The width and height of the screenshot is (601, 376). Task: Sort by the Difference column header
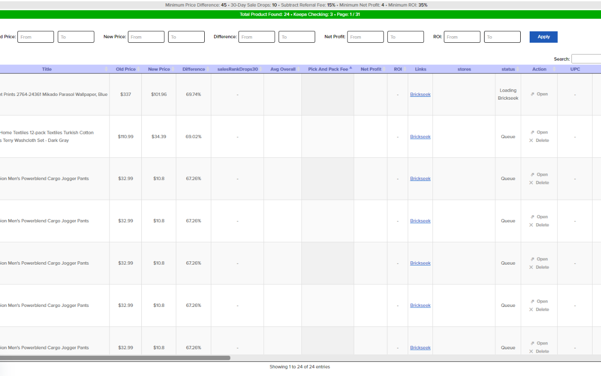[x=194, y=69]
